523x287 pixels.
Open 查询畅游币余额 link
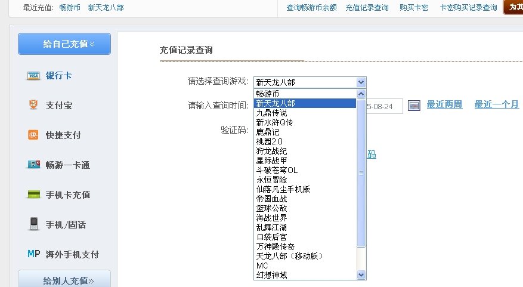coord(311,7)
